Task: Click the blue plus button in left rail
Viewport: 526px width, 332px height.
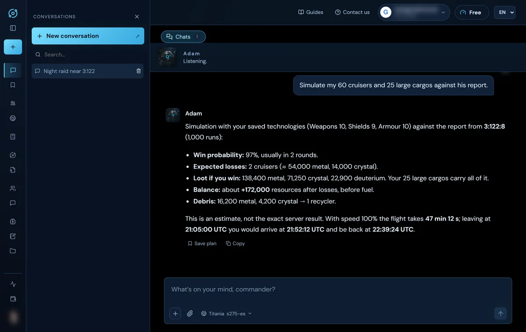Action: [13, 47]
